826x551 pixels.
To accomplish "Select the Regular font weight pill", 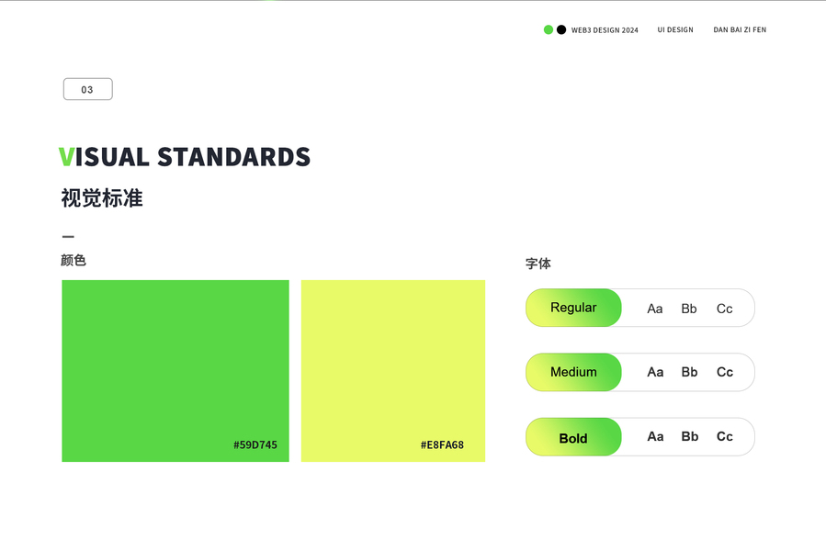I will click(x=573, y=308).
